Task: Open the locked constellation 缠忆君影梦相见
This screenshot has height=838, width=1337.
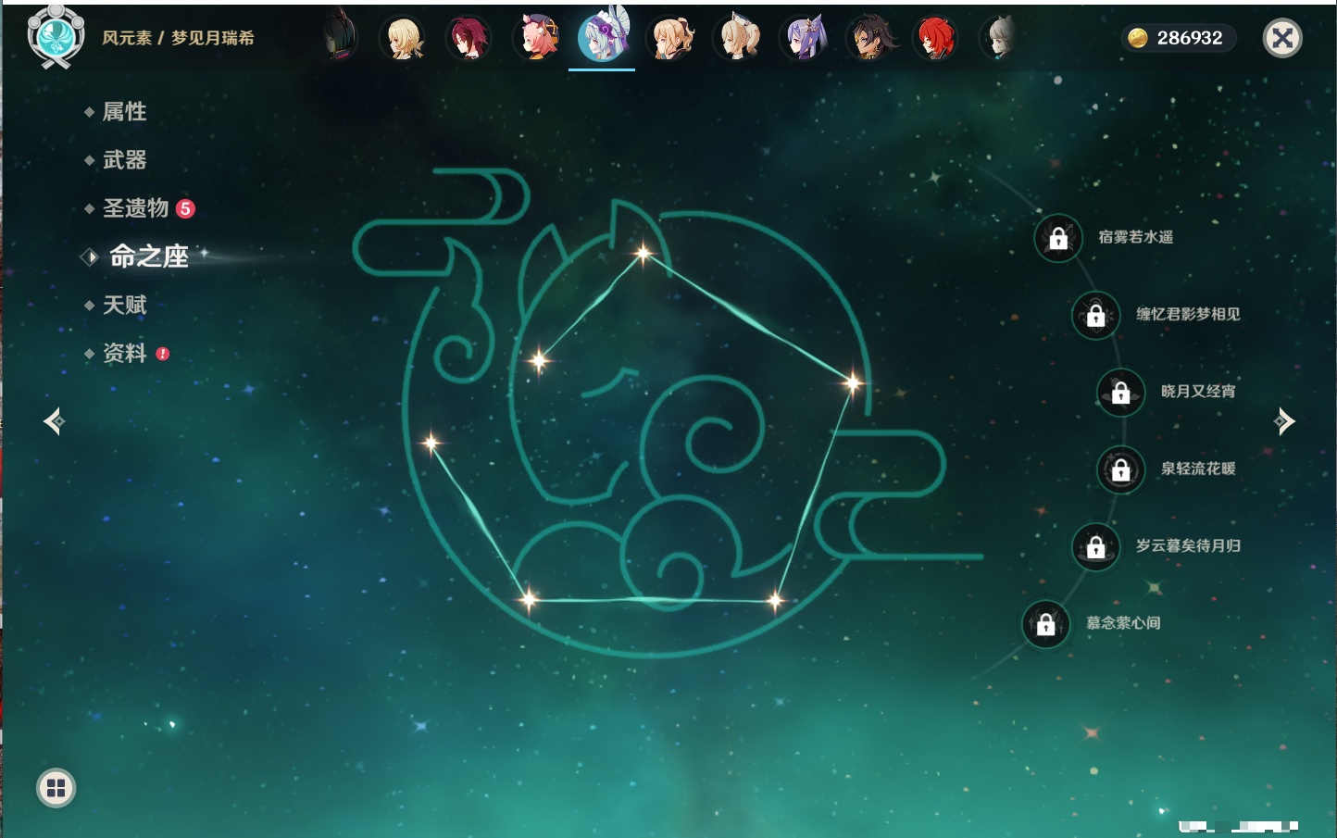Action: coord(1096,315)
